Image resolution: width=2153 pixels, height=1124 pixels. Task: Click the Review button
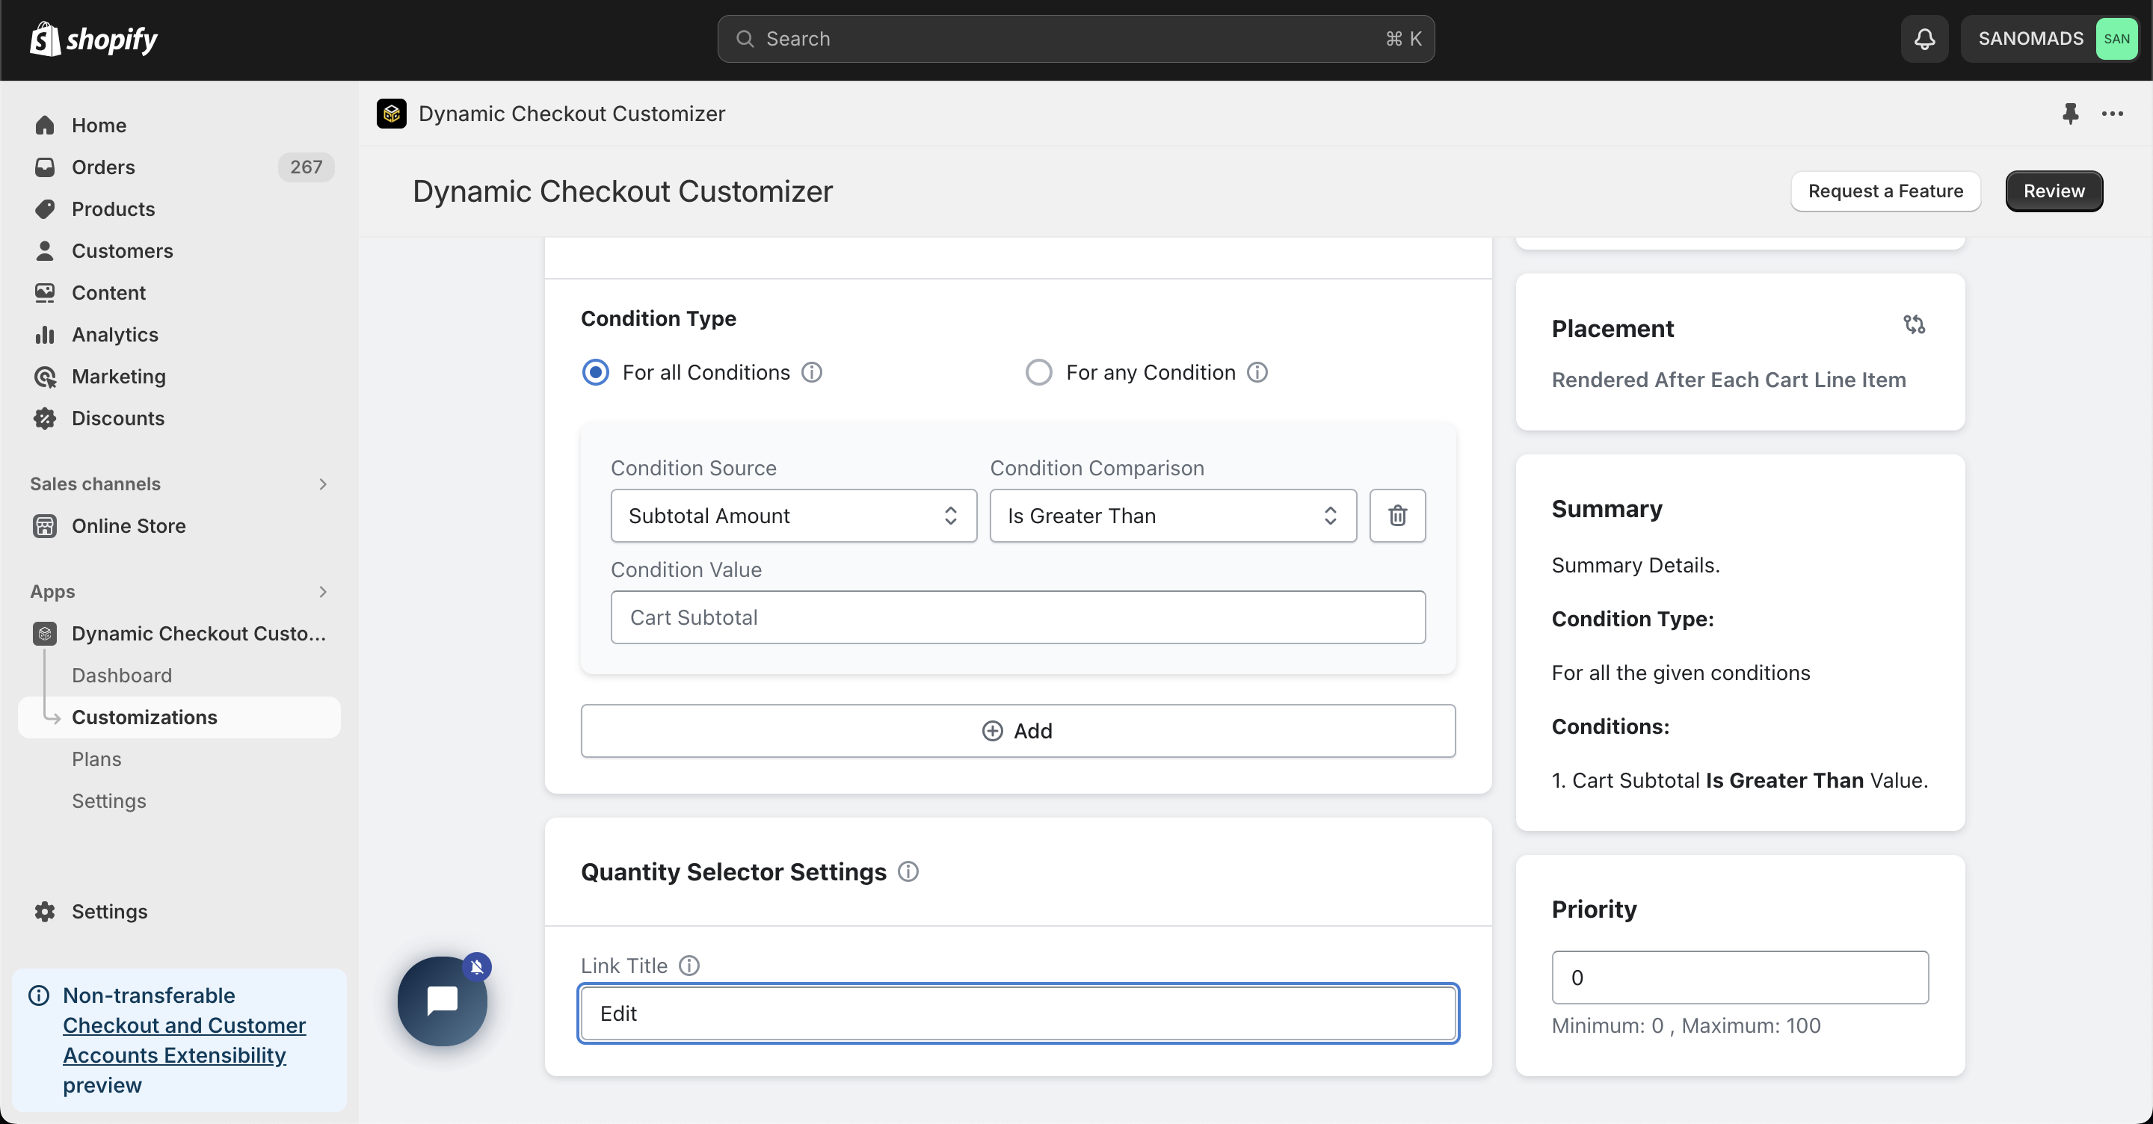(x=2054, y=191)
